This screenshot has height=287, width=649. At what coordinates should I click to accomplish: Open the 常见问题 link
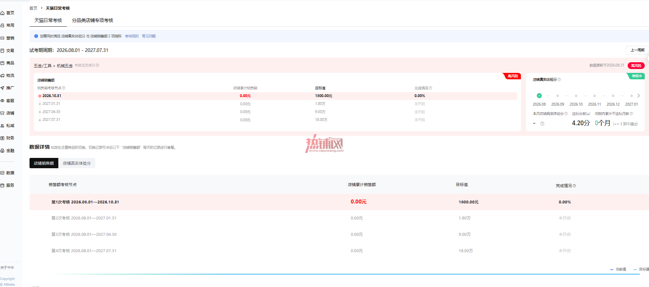pos(149,36)
